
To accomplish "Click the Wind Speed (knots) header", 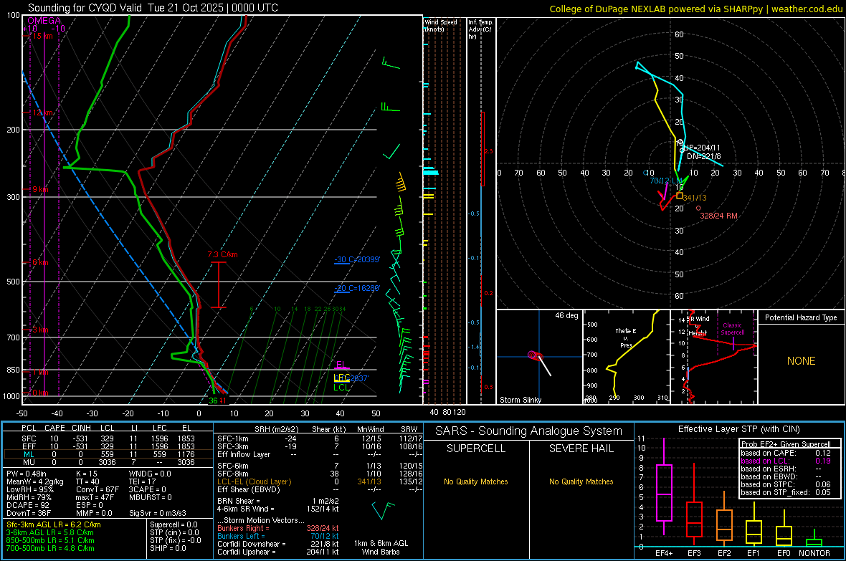I will click(x=441, y=25).
